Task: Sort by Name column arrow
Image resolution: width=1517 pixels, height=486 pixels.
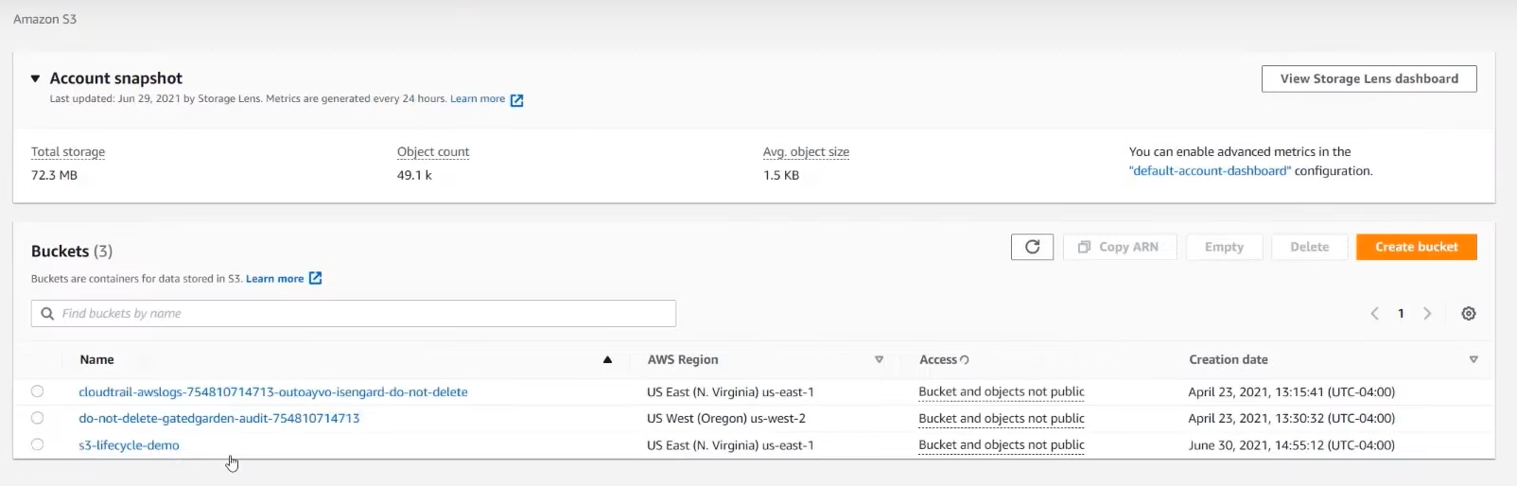Action: click(607, 360)
